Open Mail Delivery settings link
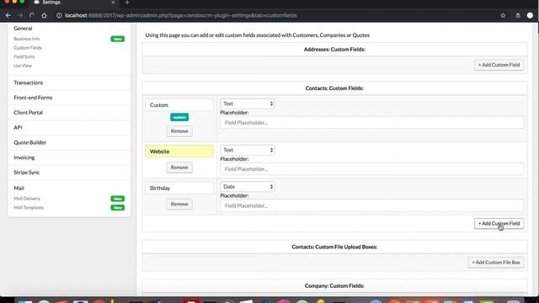Screen dimensions: 539x303 [x=27, y=199]
